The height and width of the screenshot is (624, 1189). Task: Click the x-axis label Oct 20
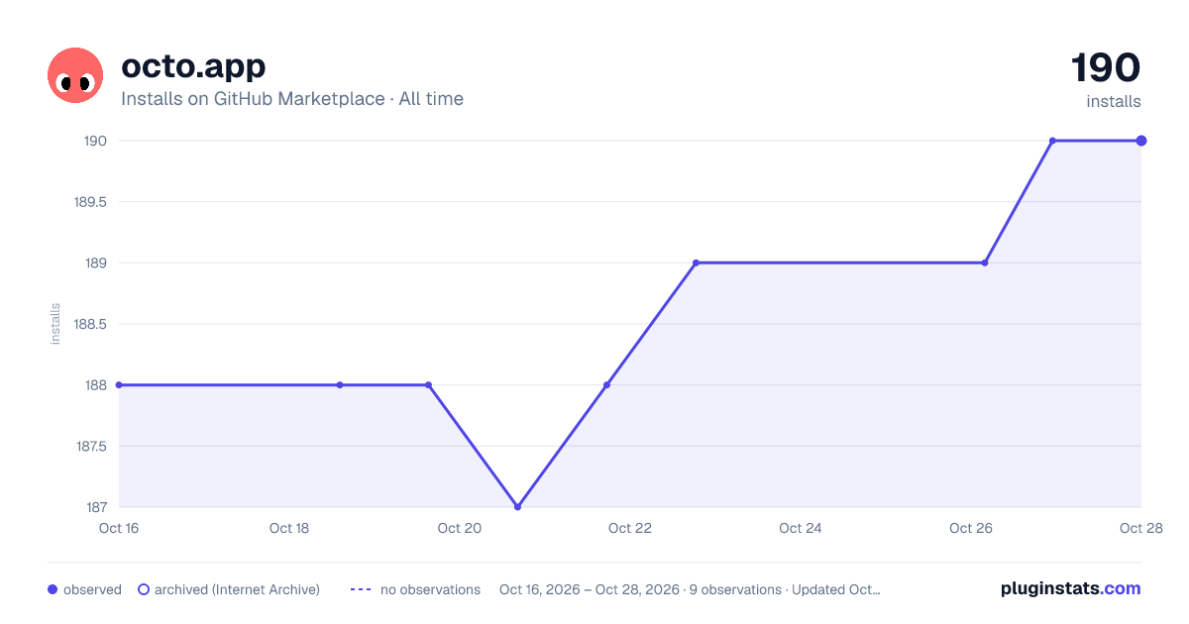pyautogui.click(x=460, y=528)
